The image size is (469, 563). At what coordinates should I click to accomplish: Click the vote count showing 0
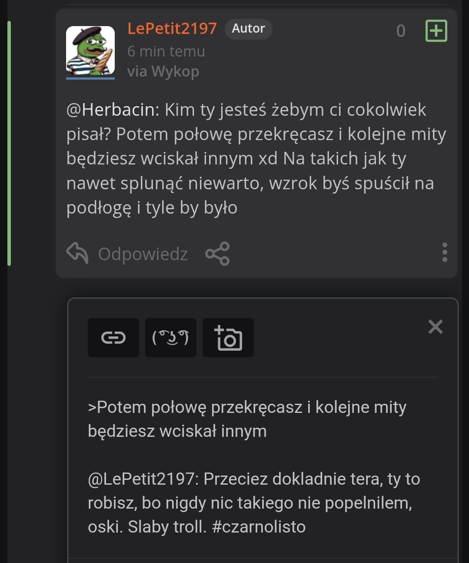pos(401,31)
